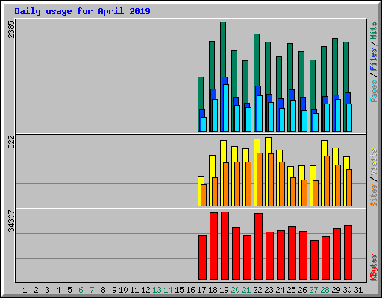The image size is (382, 298).
Task: Select the cyan Pages bar for day 25
Action: pyautogui.click(x=293, y=115)
